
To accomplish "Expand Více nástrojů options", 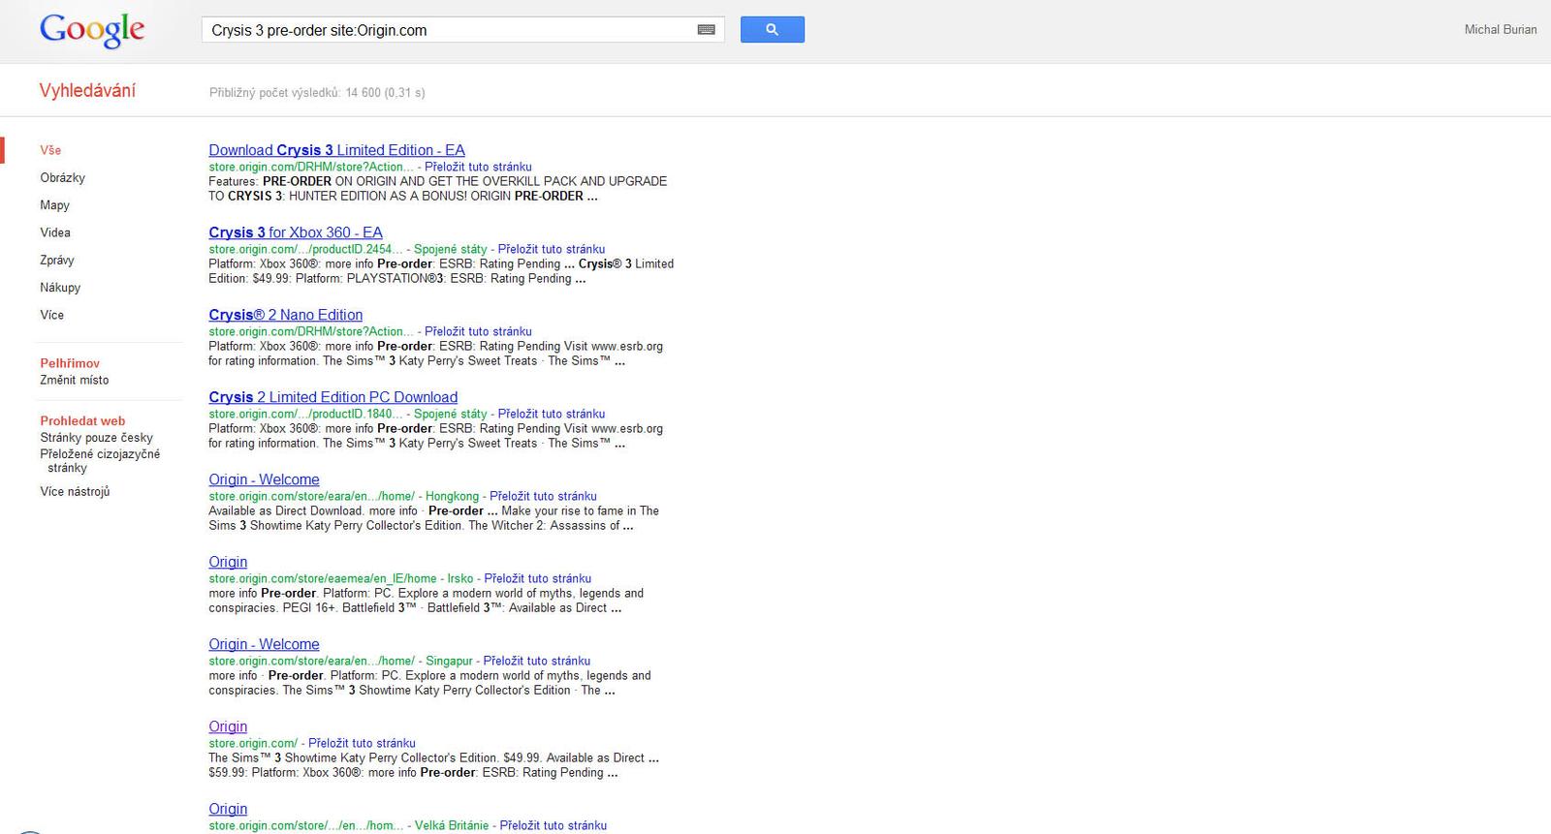I will (75, 492).
